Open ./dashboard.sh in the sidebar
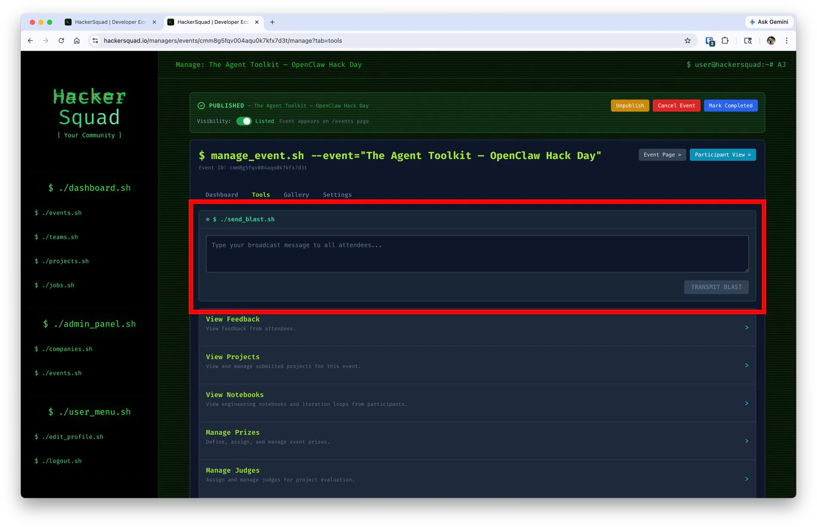 (89, 188)
